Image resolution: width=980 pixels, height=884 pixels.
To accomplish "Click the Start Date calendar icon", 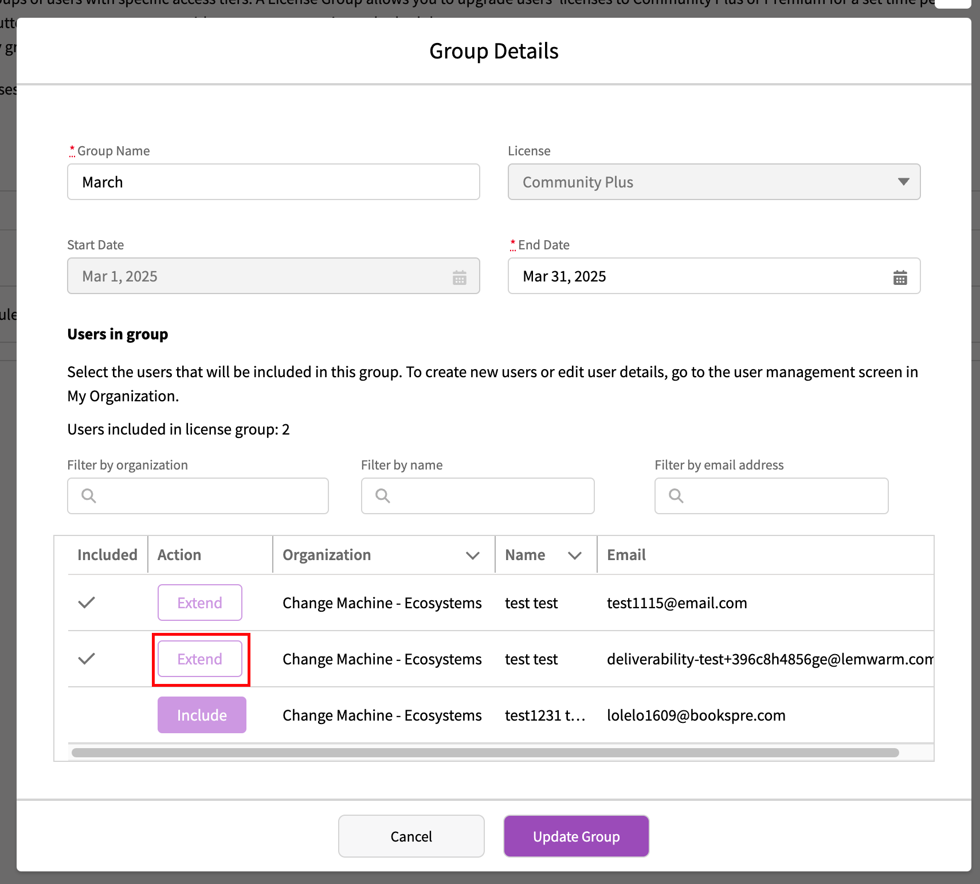I will click(459, 277).
